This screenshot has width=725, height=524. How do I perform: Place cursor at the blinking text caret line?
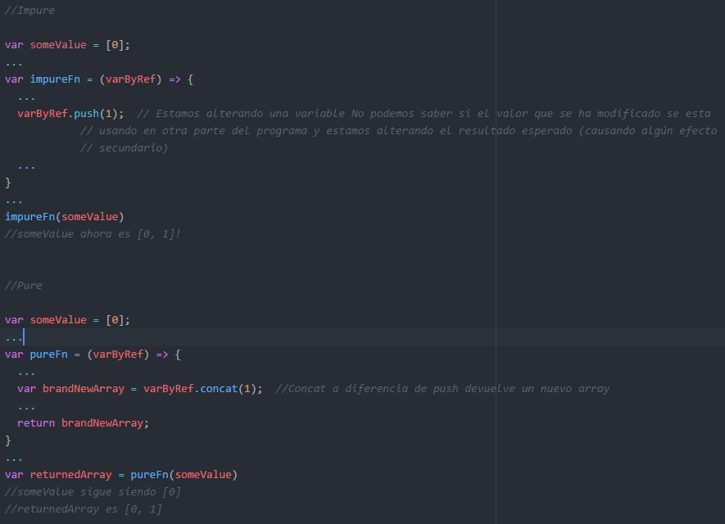click(x=23, y=337)
